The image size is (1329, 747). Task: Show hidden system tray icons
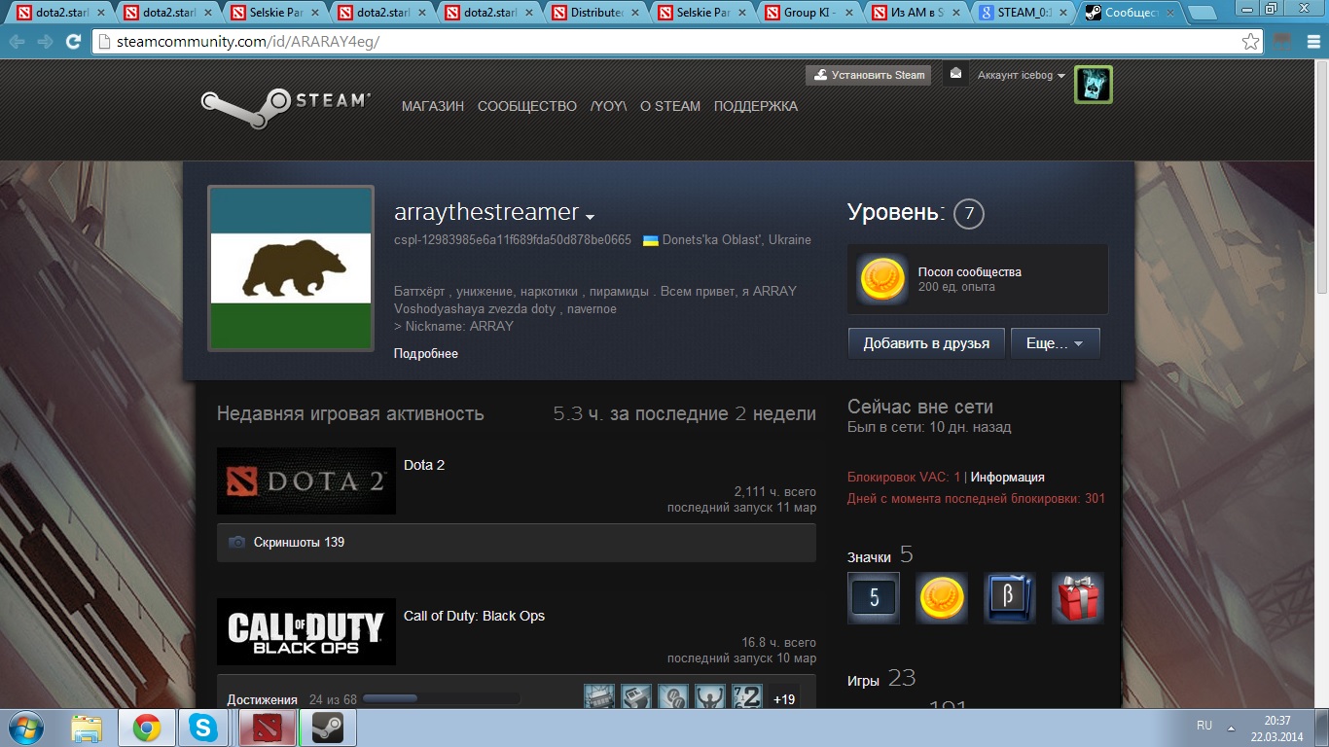[x=1232, y=727]
